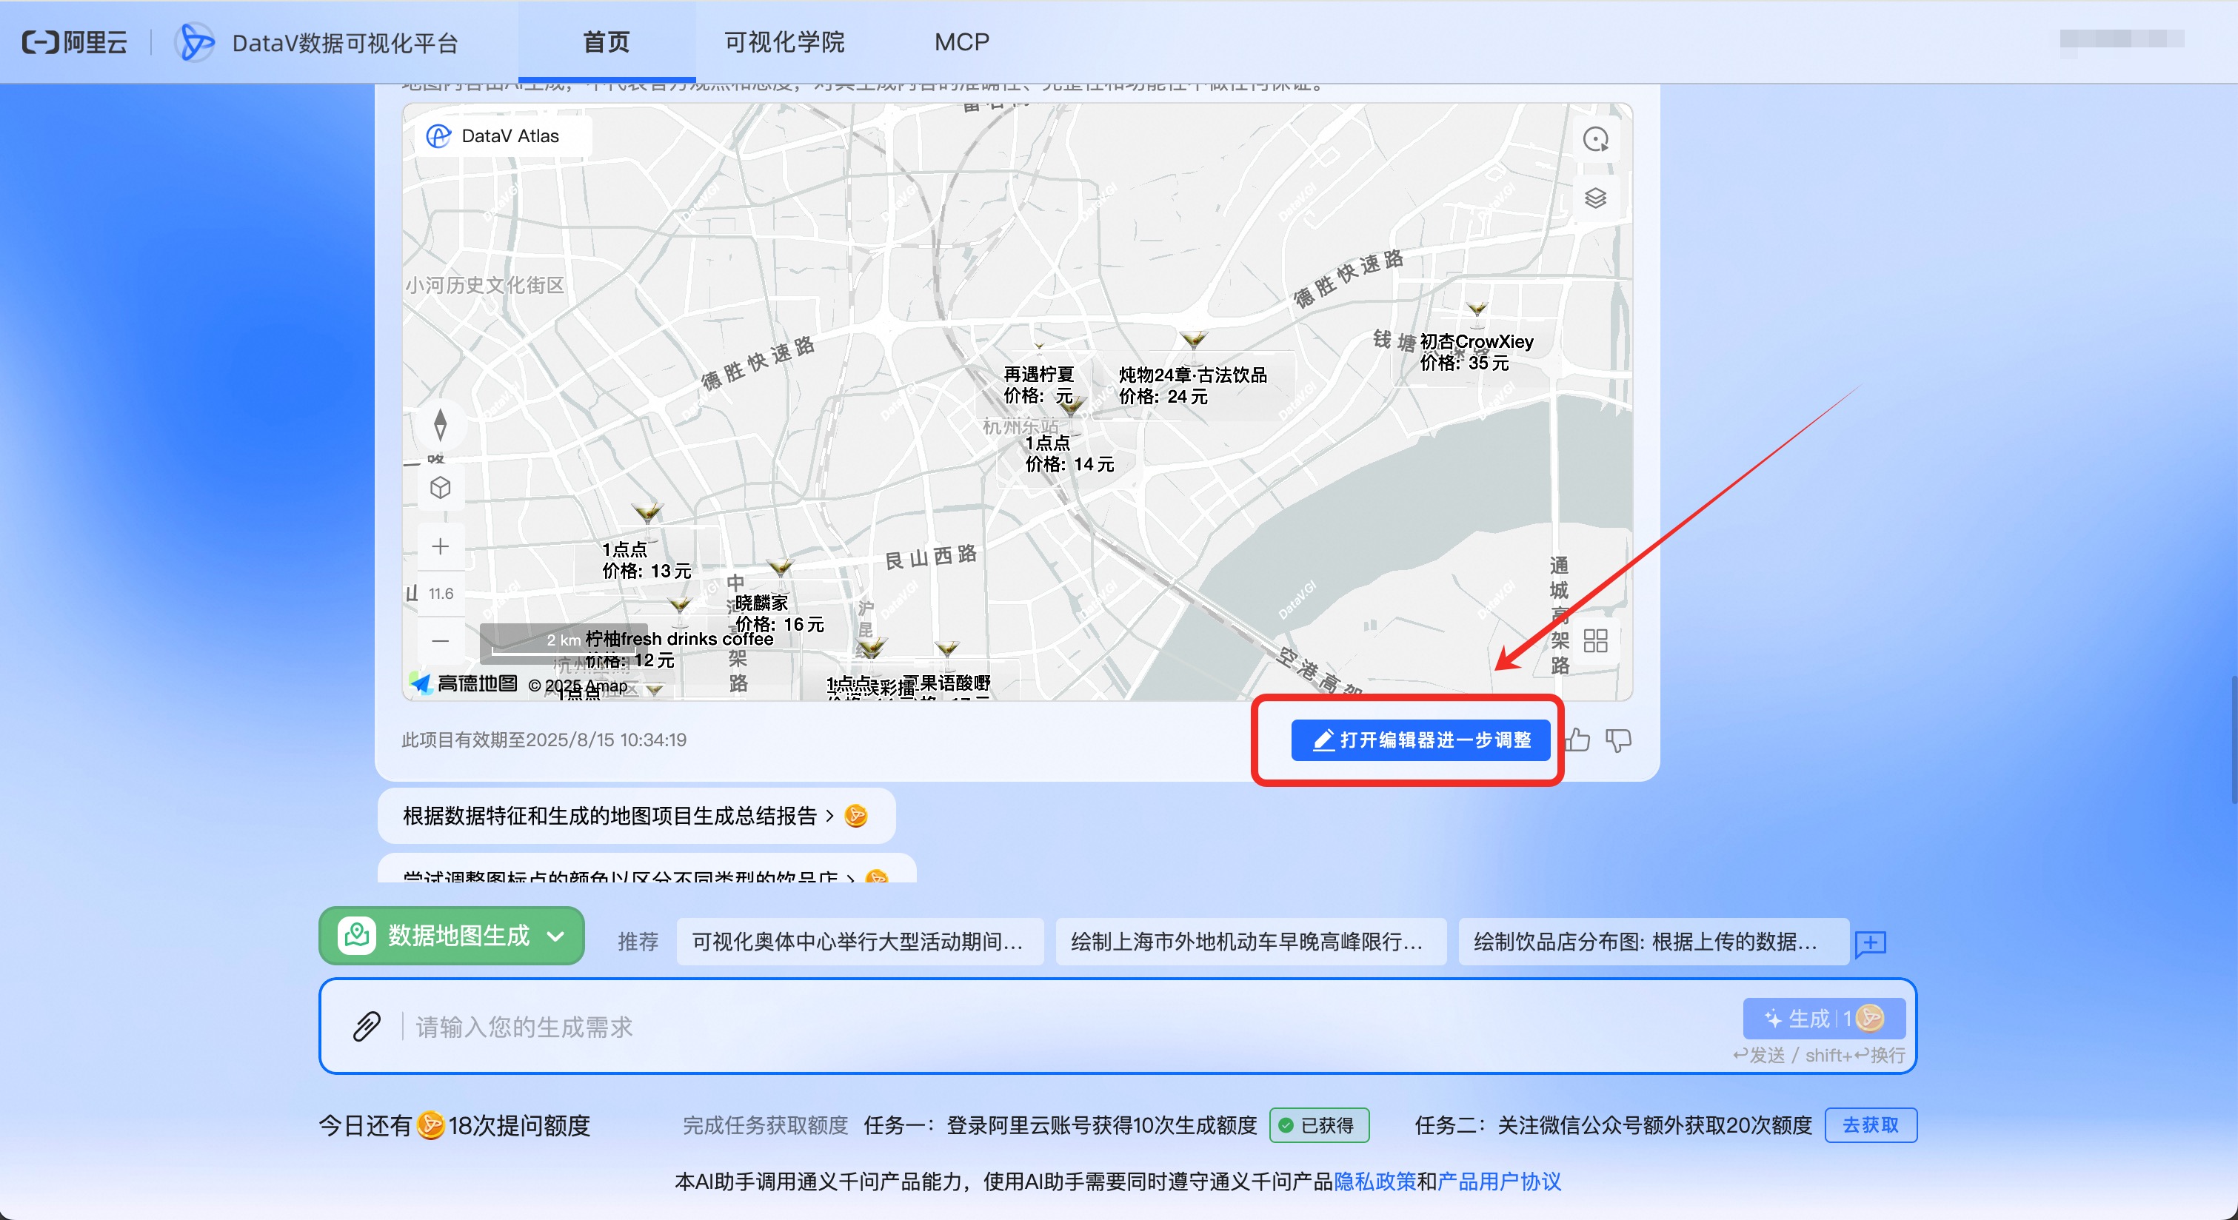The height and width of the screenshot is (1220, 2238).
Task: Open the 数据地图生成 mode dropdown
Action: 452,935
